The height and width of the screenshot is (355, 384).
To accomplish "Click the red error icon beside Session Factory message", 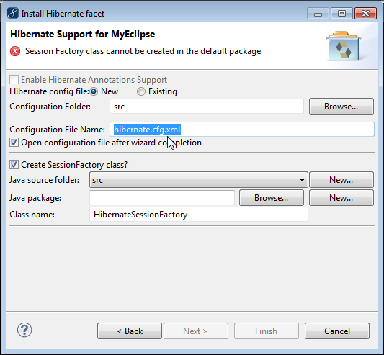I will pos(15,51).
